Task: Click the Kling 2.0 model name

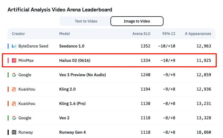Action: [67, 89]
